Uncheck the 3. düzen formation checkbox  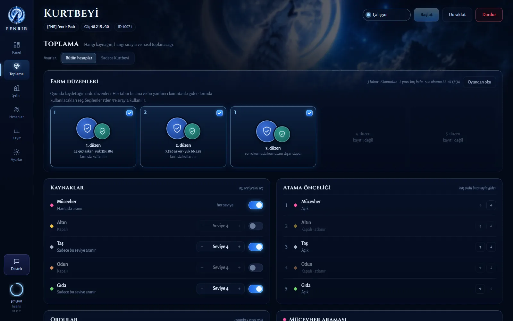309,113
